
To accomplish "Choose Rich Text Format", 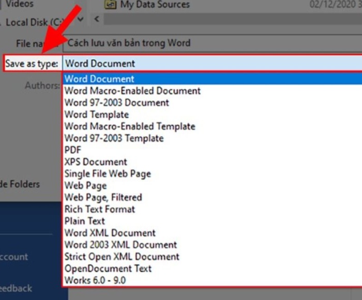I will 213,209.
